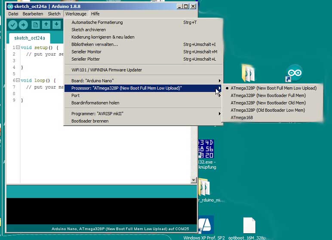332x240 pixels.
Task: Click the status bar board and COM25 text
Action: 120,229
